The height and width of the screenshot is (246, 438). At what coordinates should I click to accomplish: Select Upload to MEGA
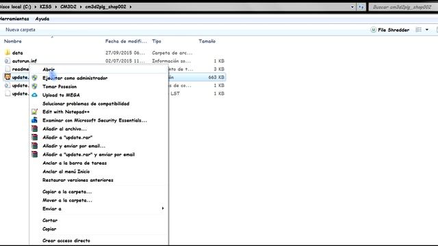(61, 95)
